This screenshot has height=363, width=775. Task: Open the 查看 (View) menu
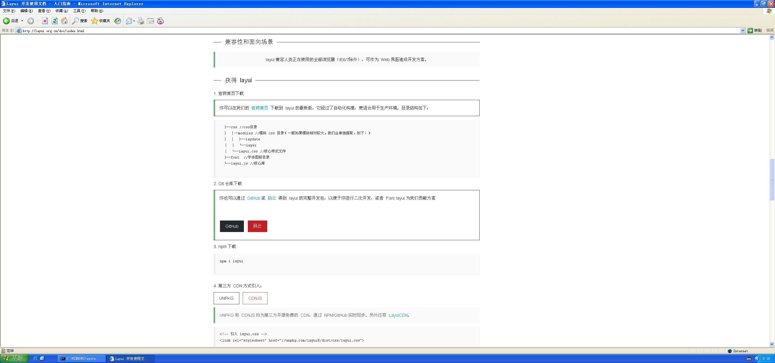coord(44,11)
